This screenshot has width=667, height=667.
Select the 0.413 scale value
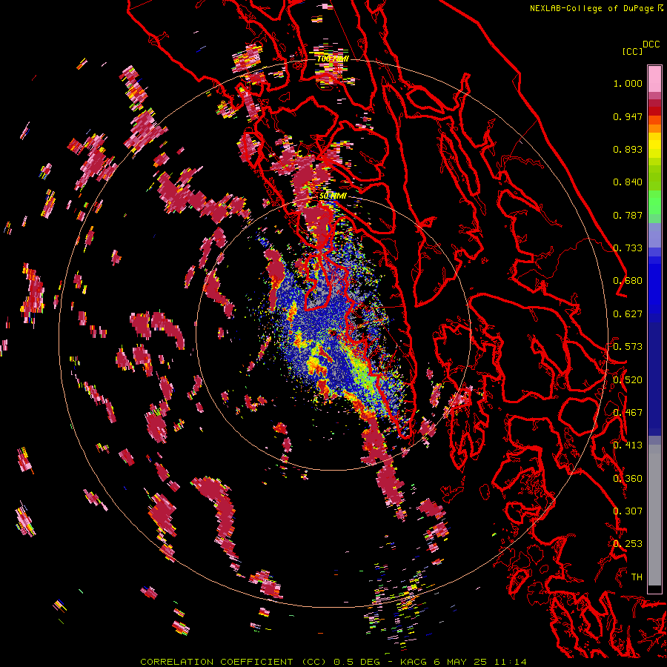point(628,445)
